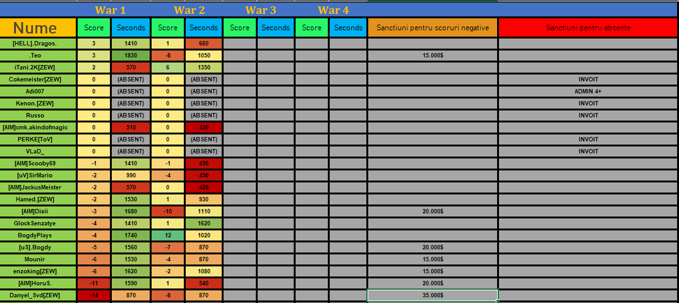Select Sanctiuni pentru scoruri negative header
Screen dimensions: 679x303
point(433,28)
